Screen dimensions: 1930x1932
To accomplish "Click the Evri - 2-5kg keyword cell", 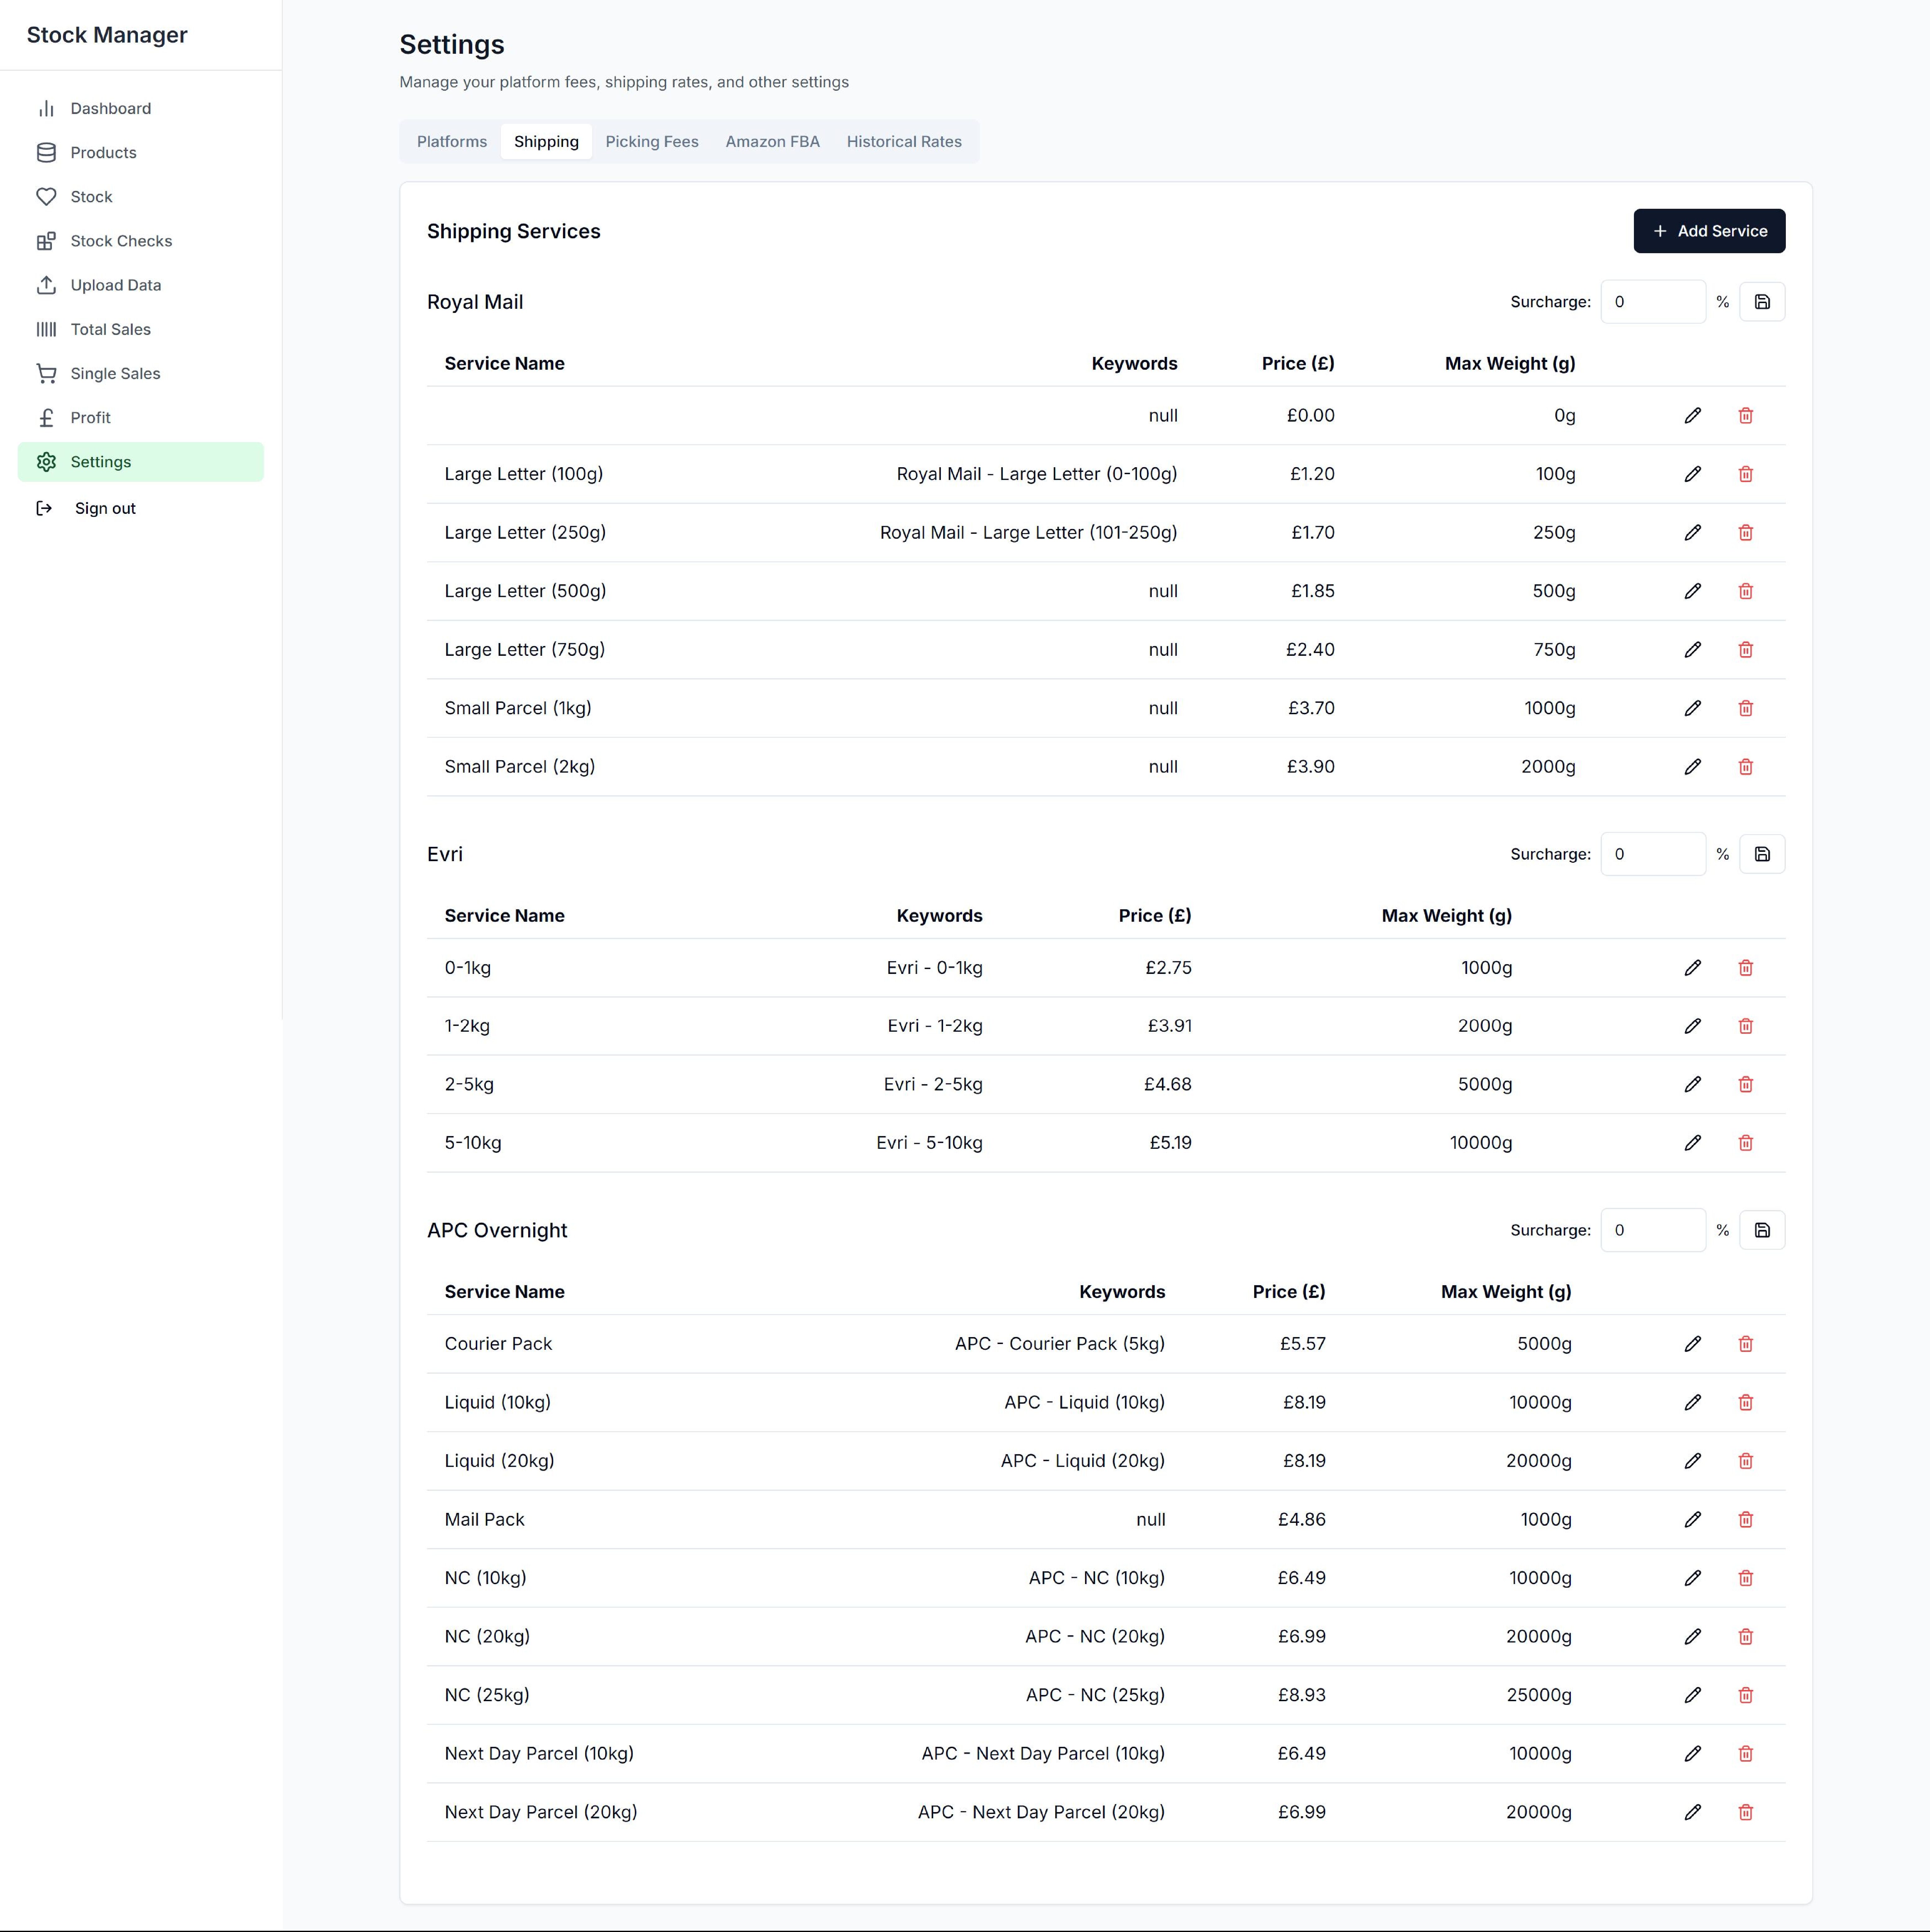I will pyautogui.click(x=933, y=1084).
